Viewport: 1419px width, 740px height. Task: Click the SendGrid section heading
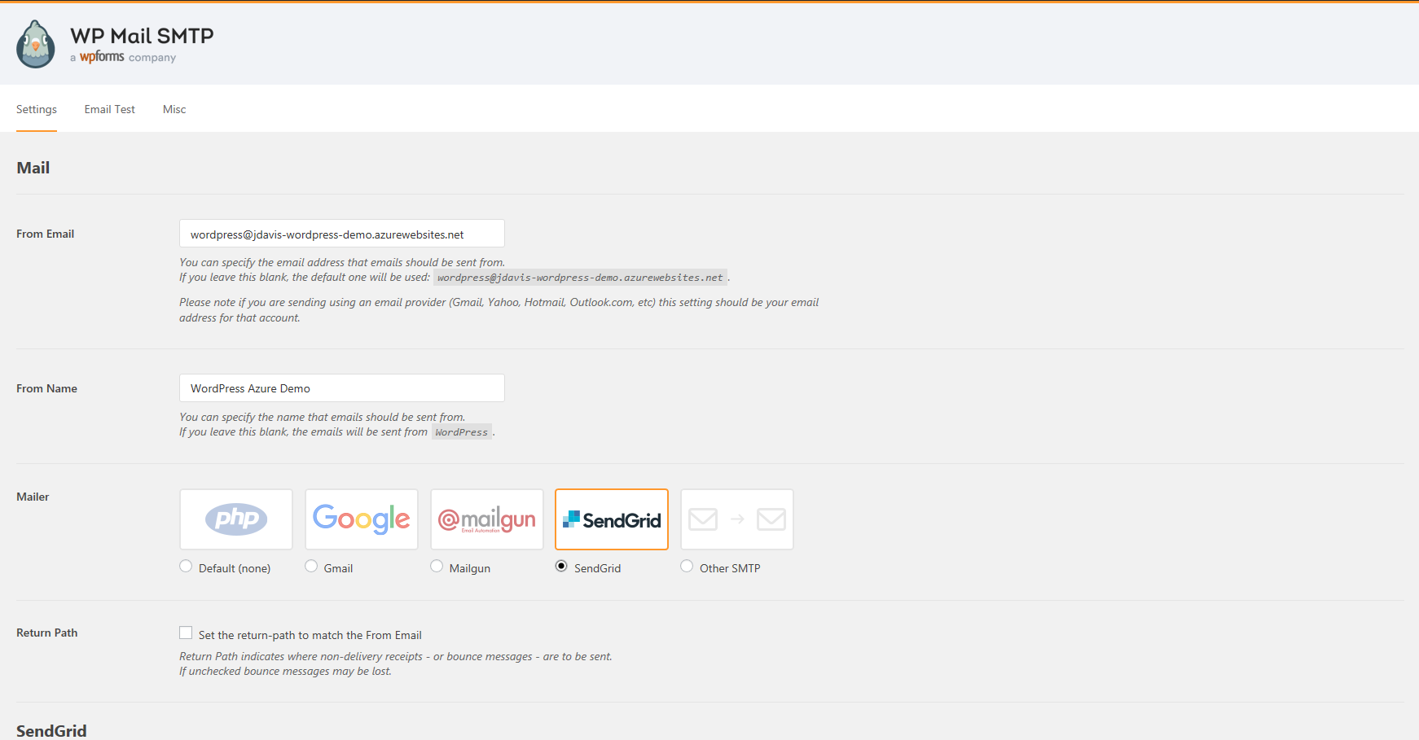point(51,731)
